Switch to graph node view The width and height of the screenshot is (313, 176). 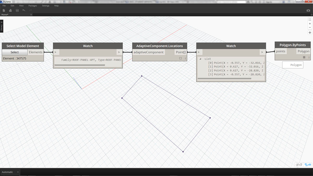pyautogui.click(x=308, y=165)
